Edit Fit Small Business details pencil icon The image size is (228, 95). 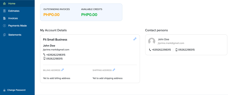pyautogui.click(x=135, y=39)
